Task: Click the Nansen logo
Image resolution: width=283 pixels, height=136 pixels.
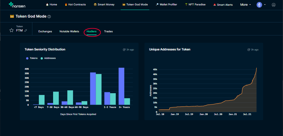Action: click(x=17, y=5)
